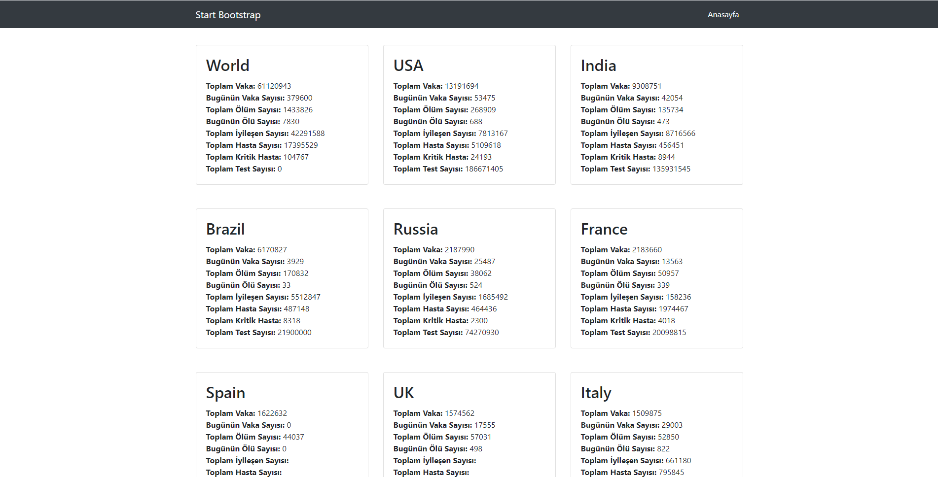Select the Italy card heading
Screen dimensions: 938x477
tap(596, 393)
